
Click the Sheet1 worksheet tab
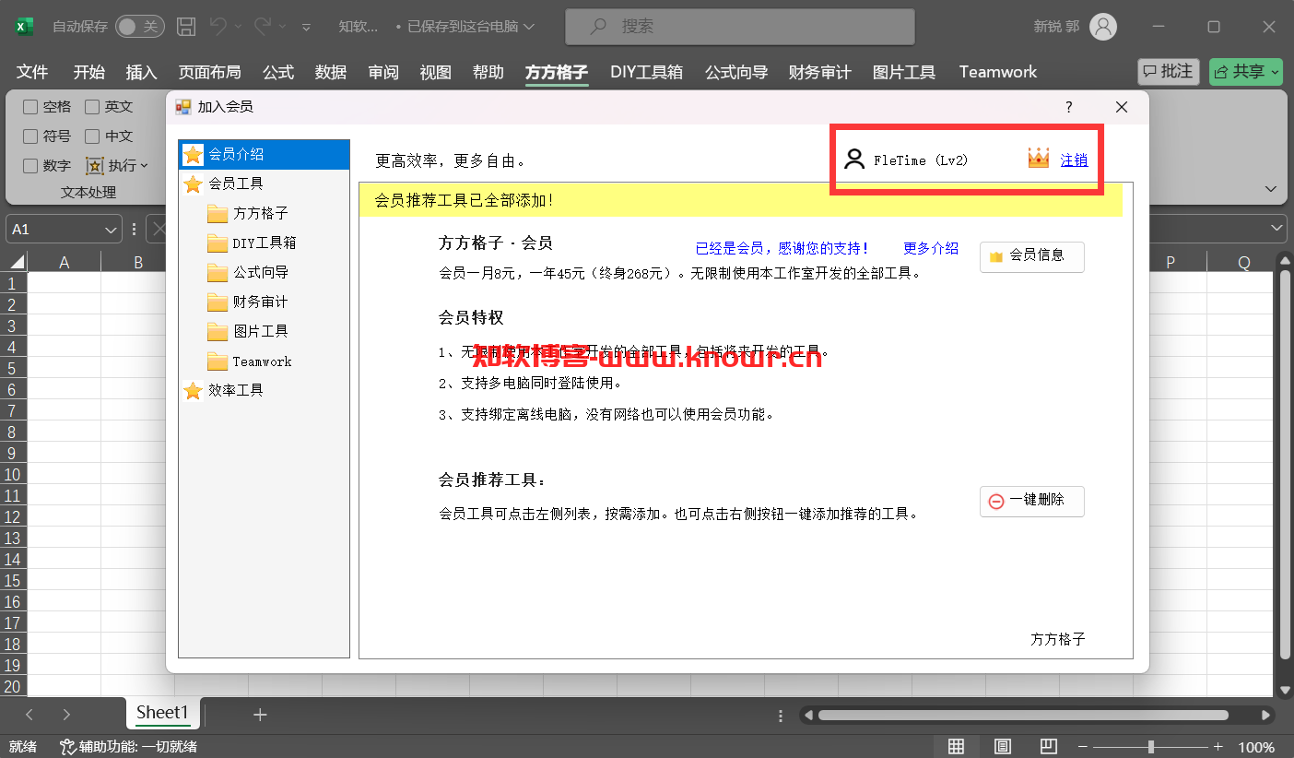coord(162,712)
